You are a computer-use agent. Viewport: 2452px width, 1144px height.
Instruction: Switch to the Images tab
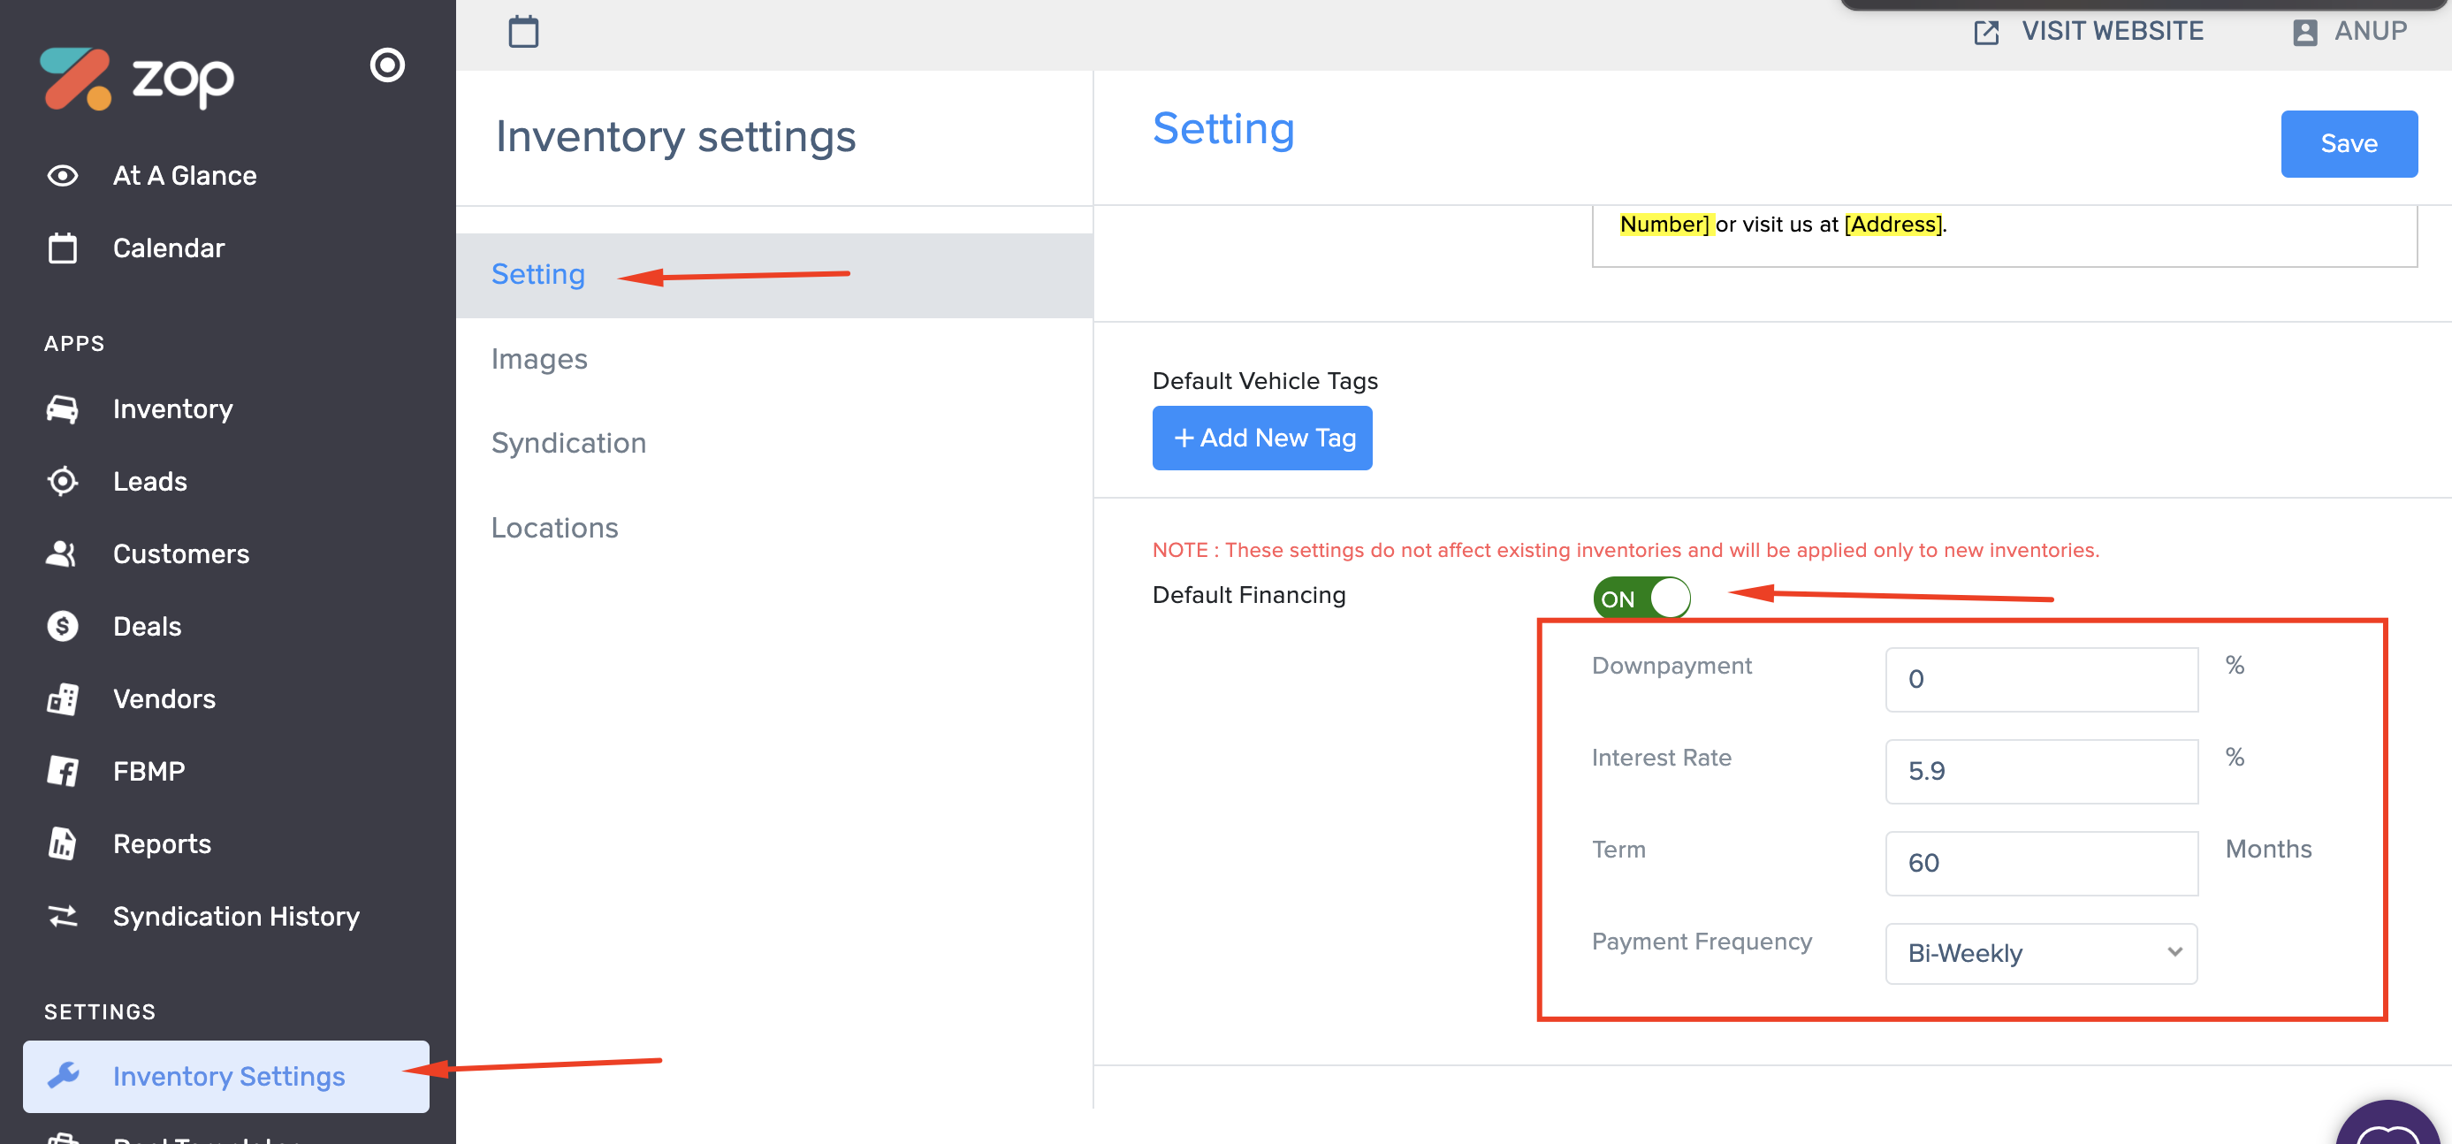click(539, 359)
